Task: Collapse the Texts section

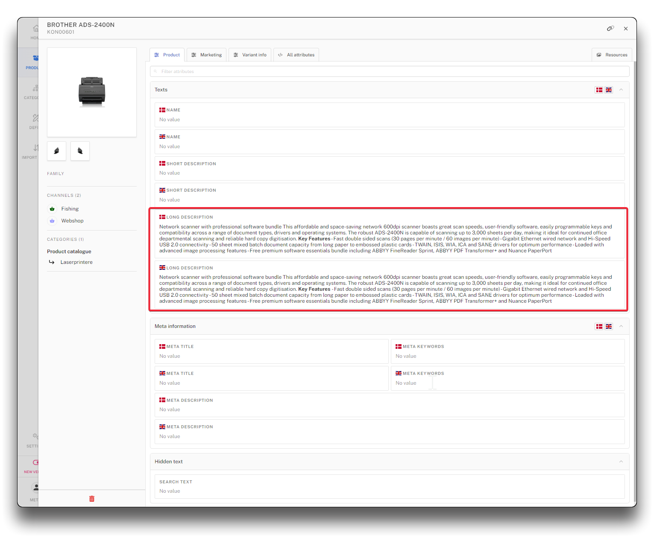Action: [621, 90]
